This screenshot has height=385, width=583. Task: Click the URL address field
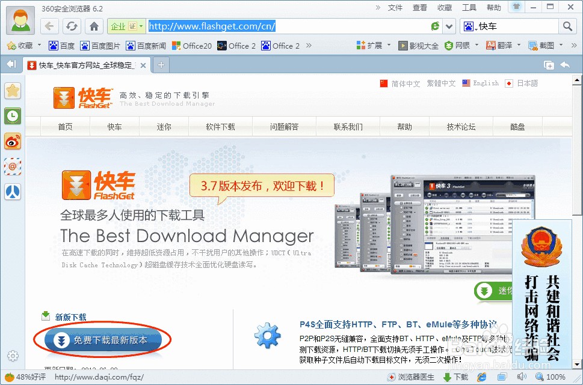[x=288, y=26]
